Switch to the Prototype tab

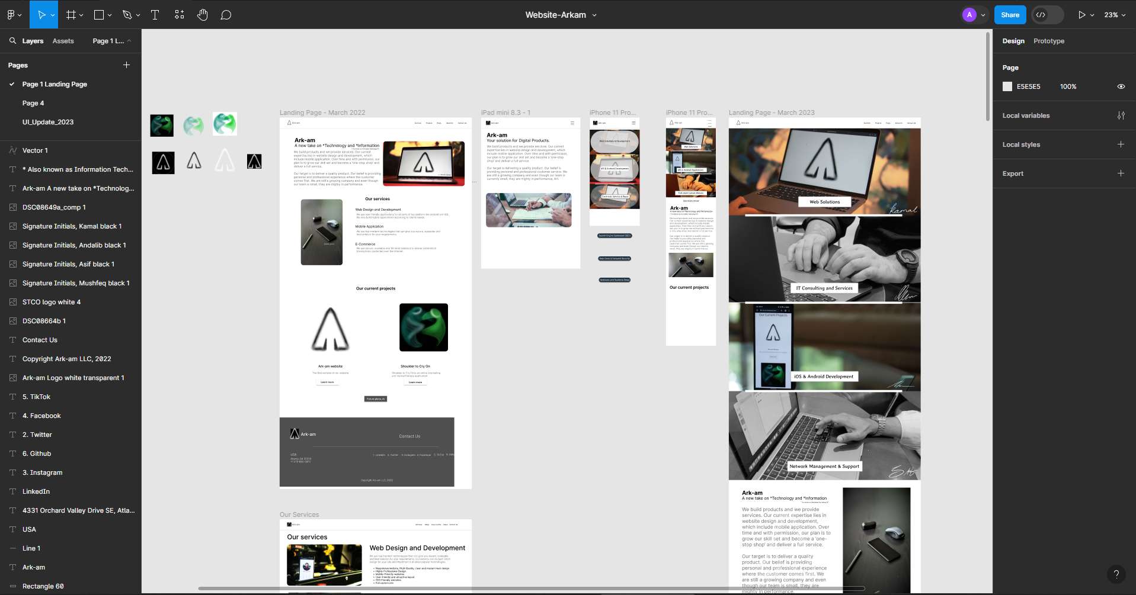point(1048,41)
